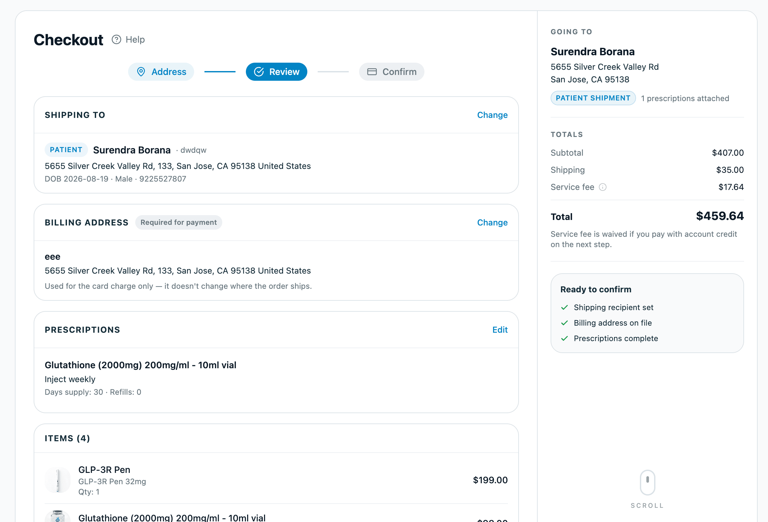Click the green check beside 'Prescriptions complete'
768x522 pixels.
pos(565,339)
